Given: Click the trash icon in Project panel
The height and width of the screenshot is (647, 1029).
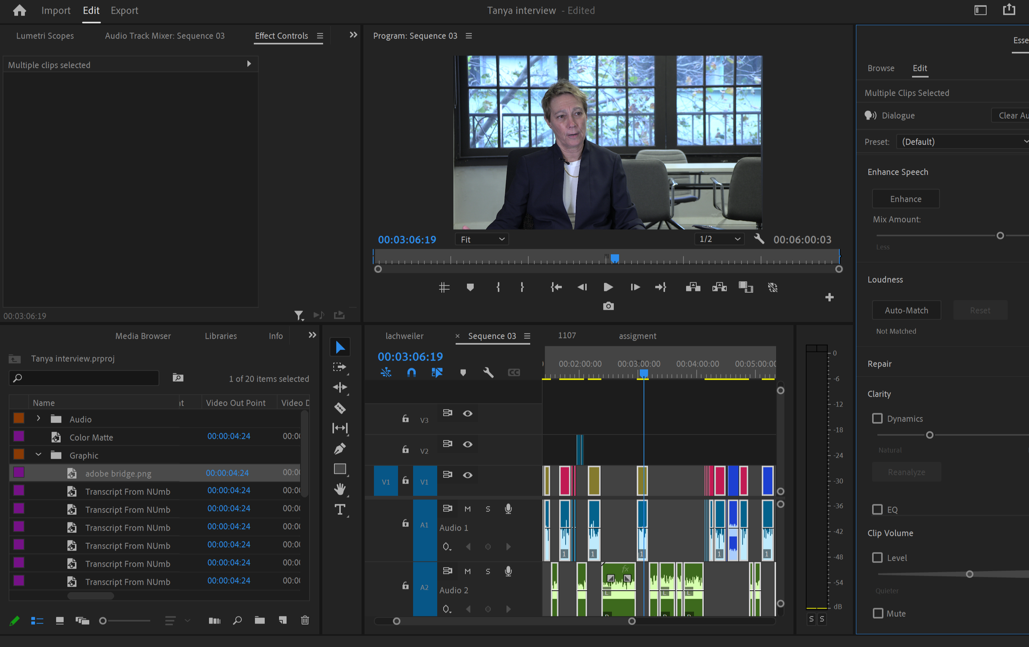Looking at the screenshot, I should coord(305,620).
